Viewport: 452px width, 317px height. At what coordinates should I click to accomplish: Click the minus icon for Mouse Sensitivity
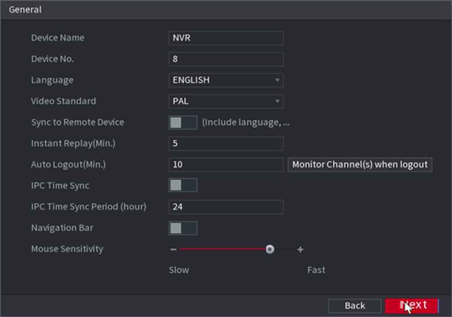pos(174,249)
